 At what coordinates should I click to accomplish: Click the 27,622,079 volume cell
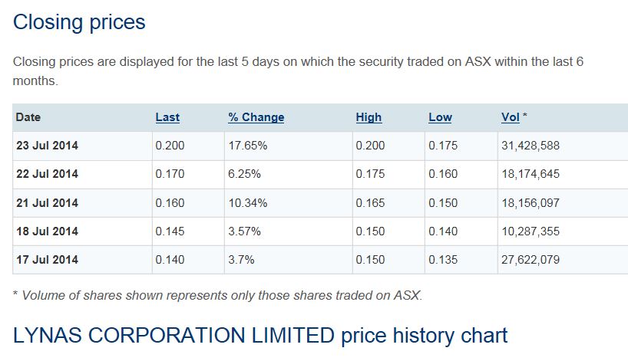pos(530,260)
